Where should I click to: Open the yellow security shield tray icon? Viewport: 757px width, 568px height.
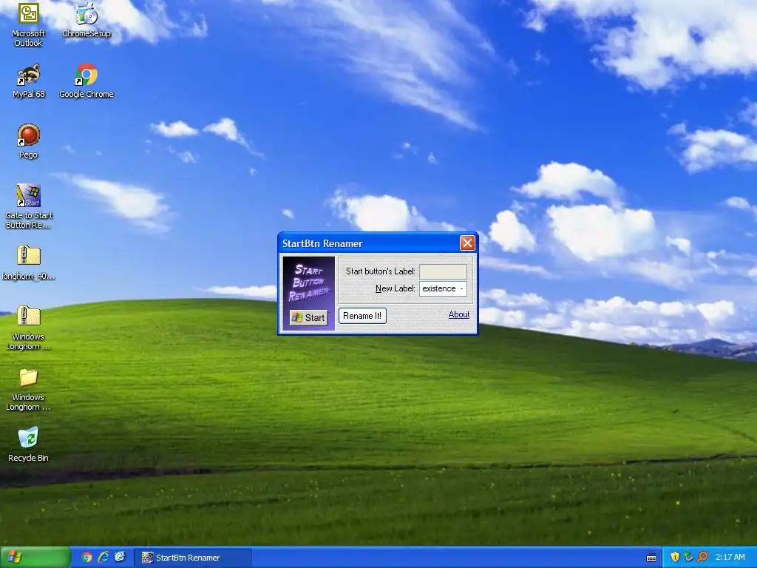[675, 558]
